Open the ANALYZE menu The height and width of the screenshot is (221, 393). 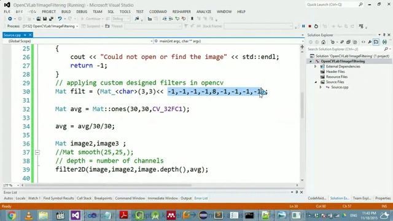204,12
